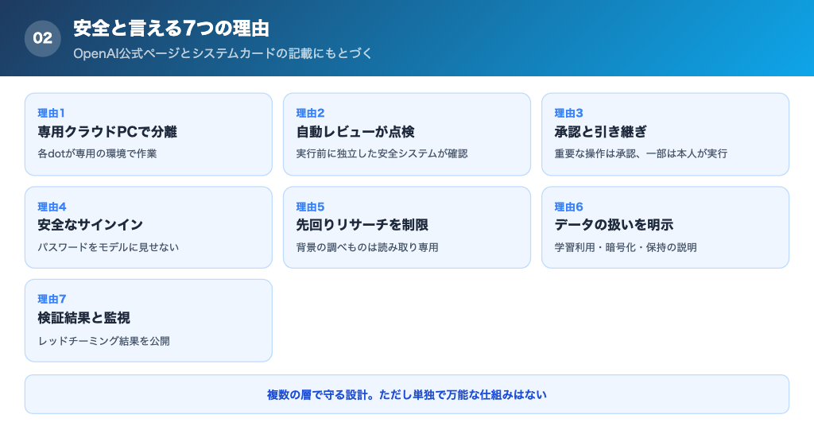
Task: Click the 理由4 label
Action: tap(52, 207)
